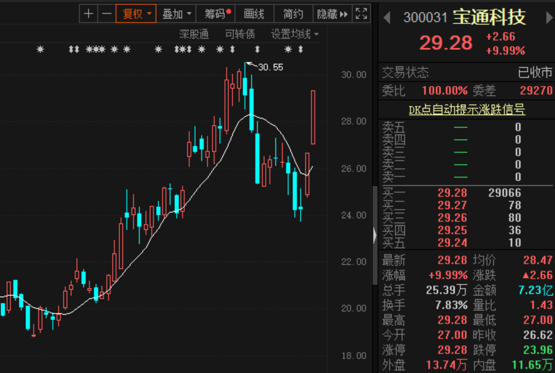Go to previous stock with left arrow
The height and width of the screenshot is (373, 555).
coord(387,17)
